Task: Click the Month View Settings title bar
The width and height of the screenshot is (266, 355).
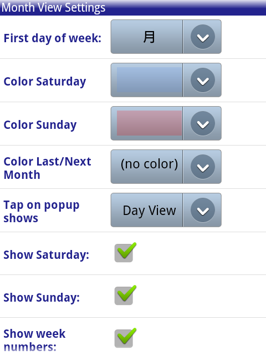Action: click(133, 8)
